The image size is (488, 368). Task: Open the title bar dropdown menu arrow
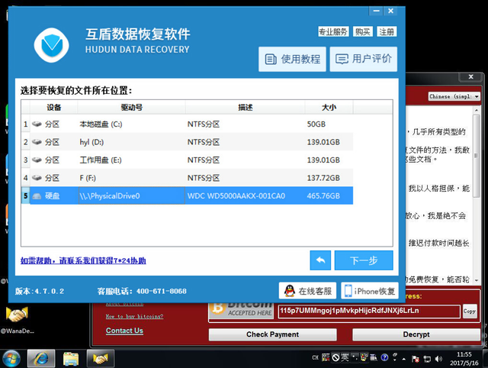click(x=373, y=12)
